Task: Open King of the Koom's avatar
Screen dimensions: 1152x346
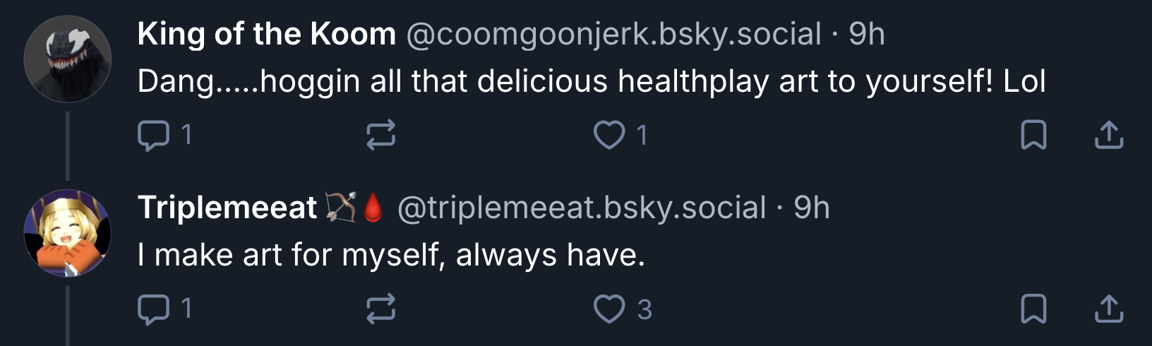Action: pos(68,59)
